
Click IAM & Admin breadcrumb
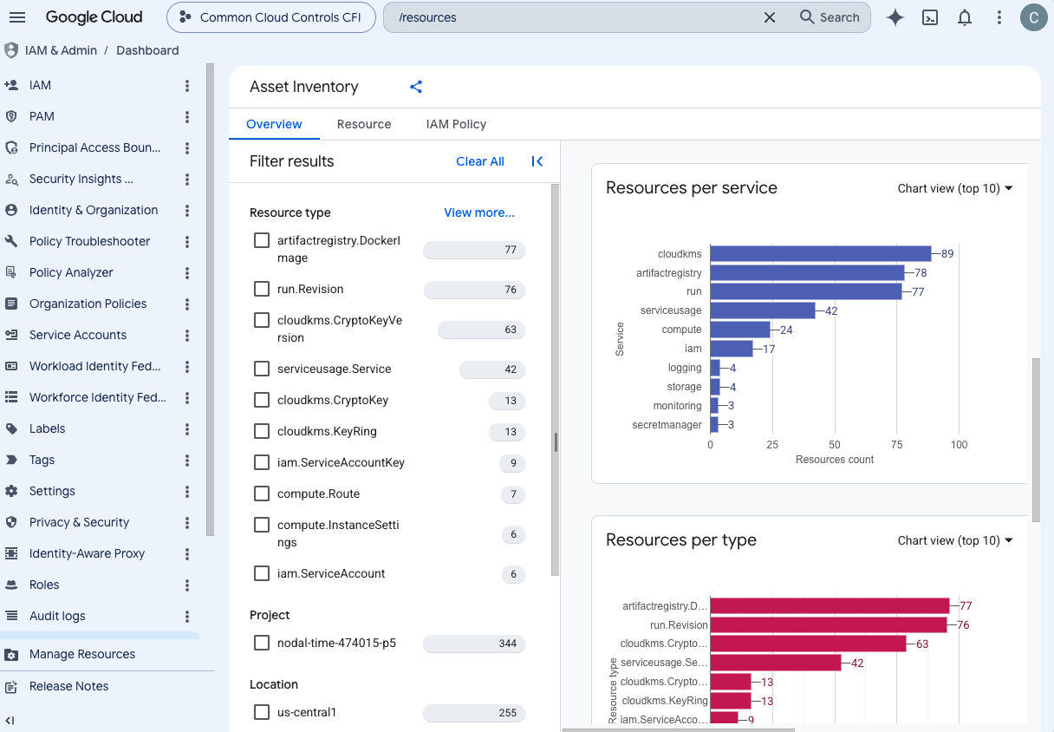[61, 50]
